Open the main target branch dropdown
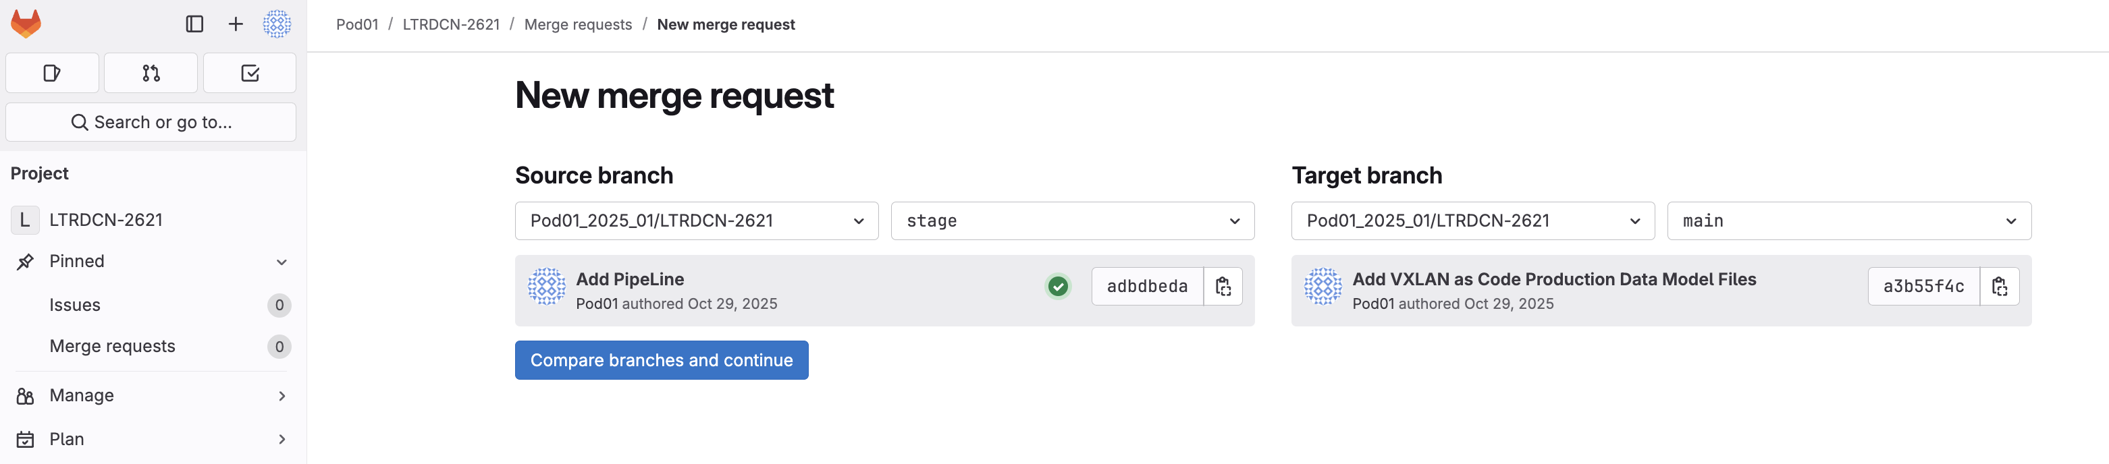This screenshot has height=464, width=2109. click(x=1848, y=221)
